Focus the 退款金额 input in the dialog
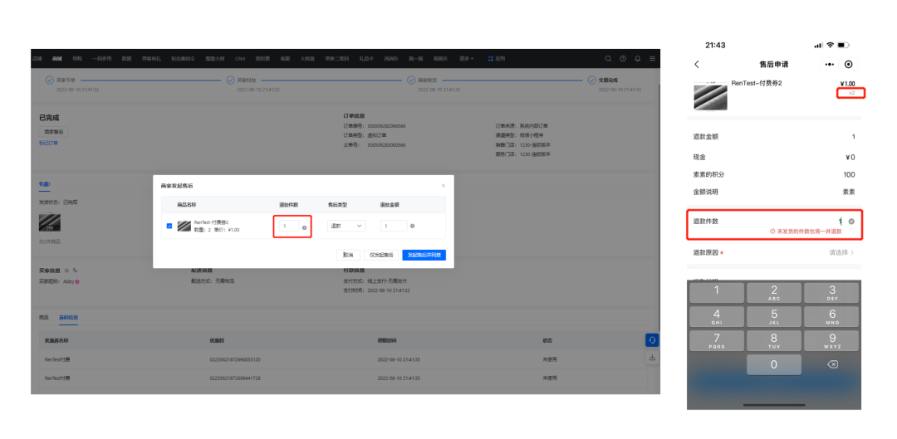 [x=394, y=226]
